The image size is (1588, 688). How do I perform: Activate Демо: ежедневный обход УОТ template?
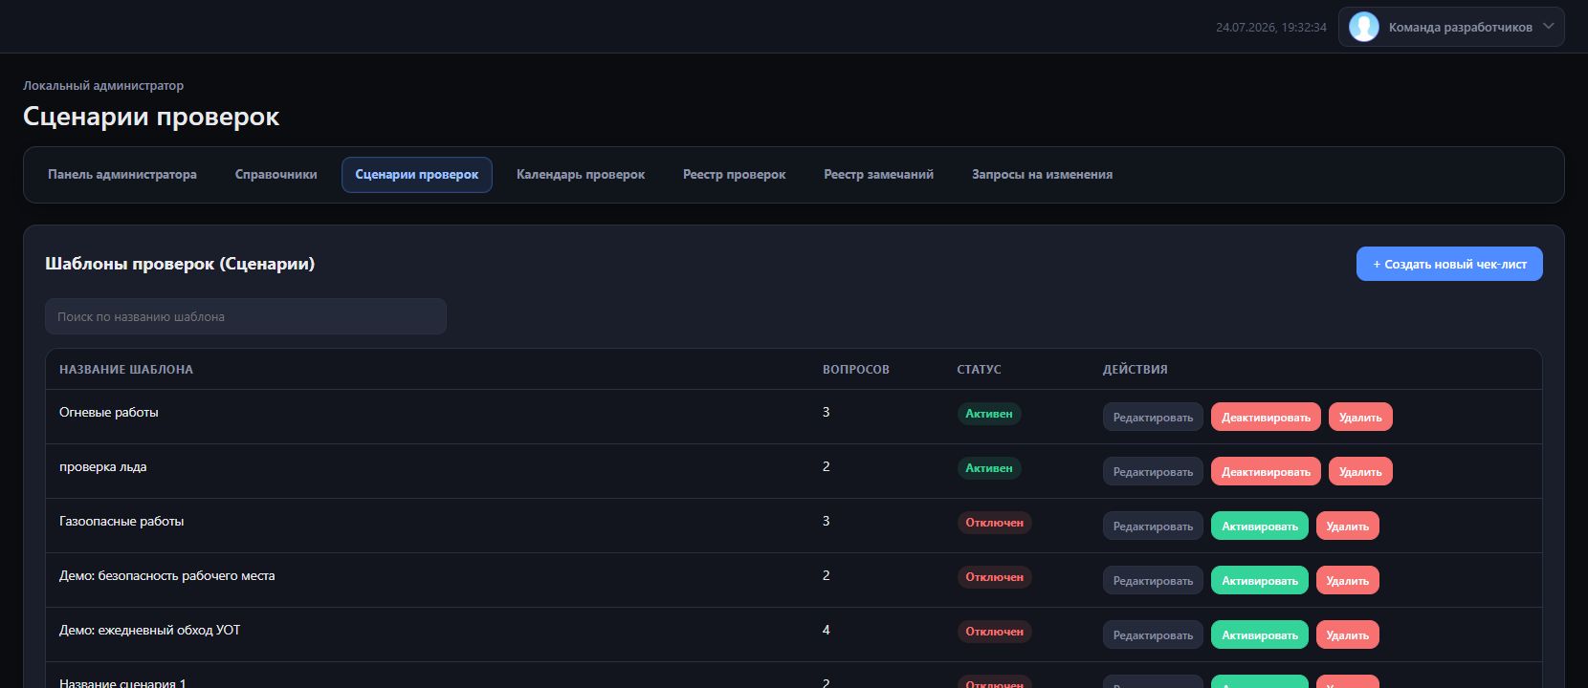coord(1260,635)
